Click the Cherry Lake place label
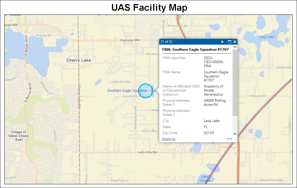The height and width of the screenshot is (188, 297). (x=79, y=60)
